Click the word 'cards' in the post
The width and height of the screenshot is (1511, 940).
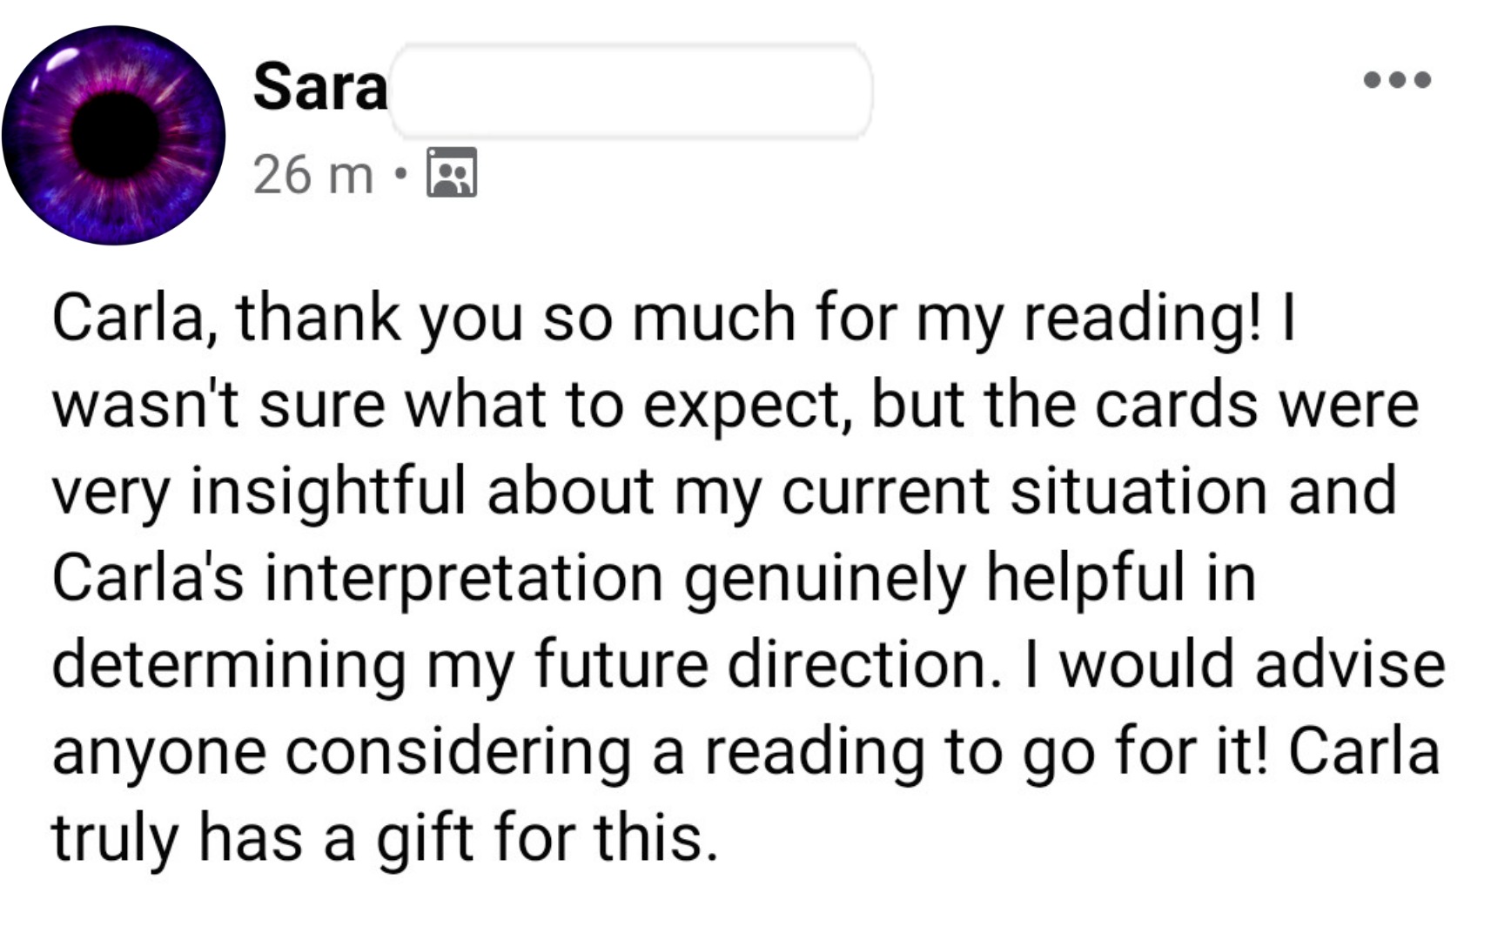coord(1176,404)
